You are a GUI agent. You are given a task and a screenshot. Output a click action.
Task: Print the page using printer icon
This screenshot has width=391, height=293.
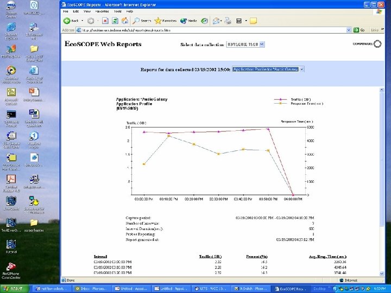[x=228, y=21]
